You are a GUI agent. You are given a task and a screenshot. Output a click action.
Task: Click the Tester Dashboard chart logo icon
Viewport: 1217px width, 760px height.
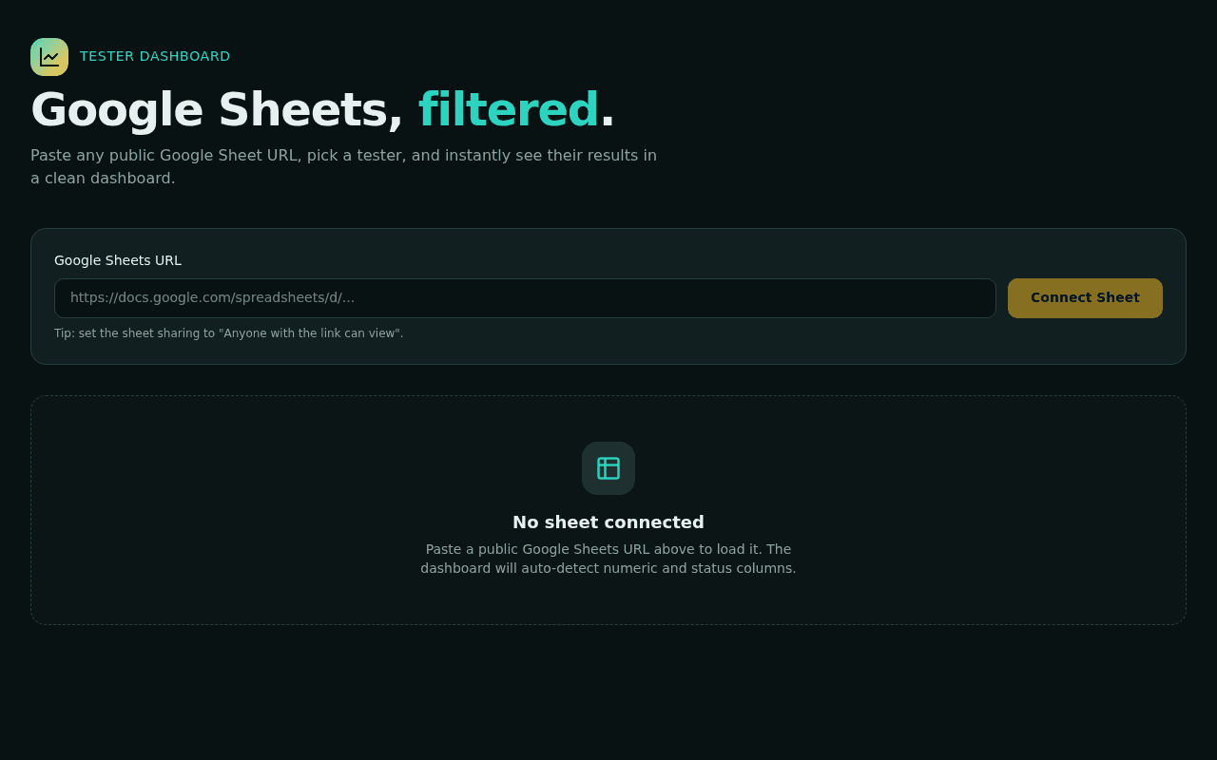49,57
